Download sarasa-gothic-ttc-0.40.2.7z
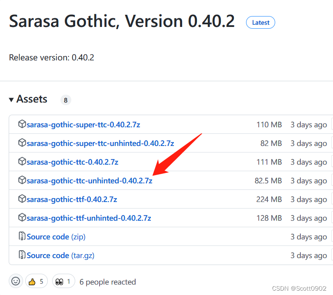The width and height of the screenshot is (333, 295). pos(73,162)
